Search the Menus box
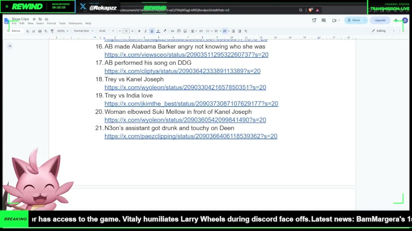The height and width of the screenshot is (231, 412). pos(14,31)
